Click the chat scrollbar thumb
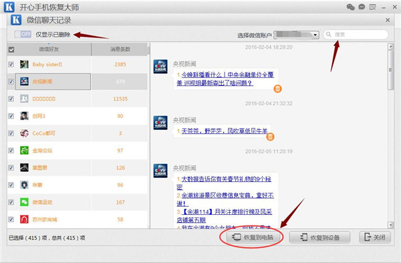 tap(390, 70)
